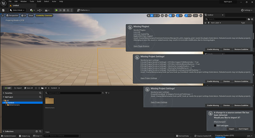
Task: Click the Eject from play icon
Action: click(68, 10)
